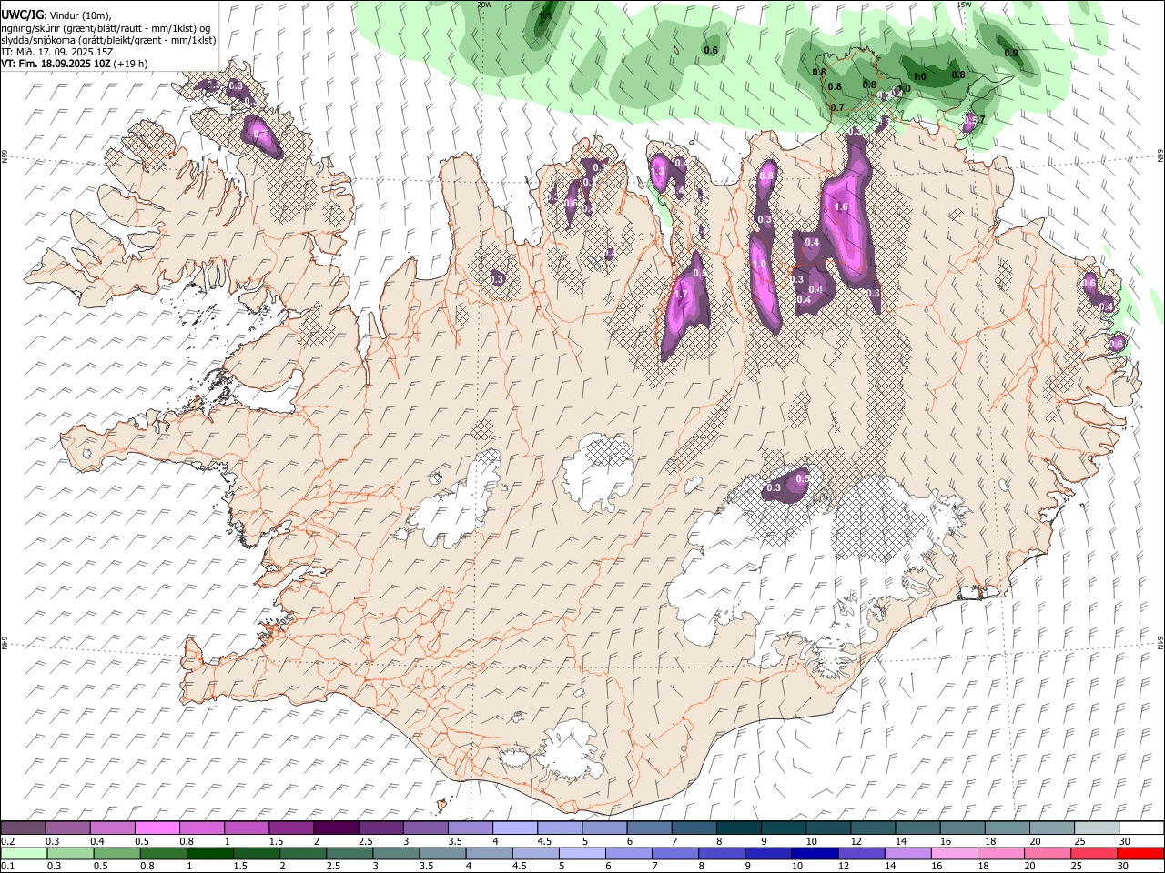Click the initial time 'IT: Mið. 17. 09. 2025 15Z'
Screen dimensions: 1165x873
click(x=57, y=52)
